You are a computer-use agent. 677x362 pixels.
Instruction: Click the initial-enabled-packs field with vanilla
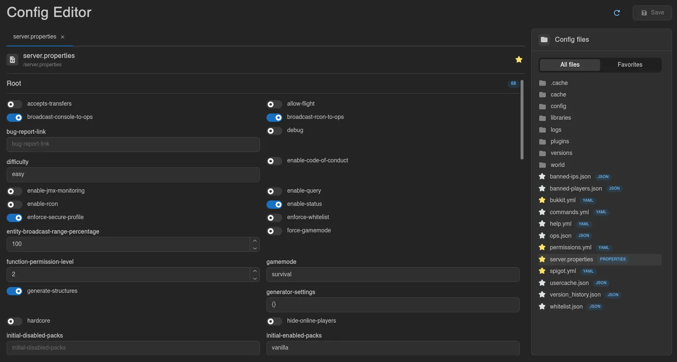point(393,348)
